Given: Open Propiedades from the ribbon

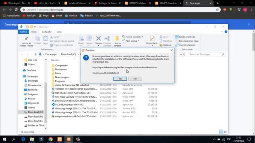Looking at the screenshot, I should pyautogui.click(x=152, y=41).
